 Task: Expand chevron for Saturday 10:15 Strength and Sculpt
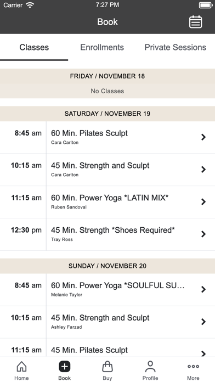[203, 169]
